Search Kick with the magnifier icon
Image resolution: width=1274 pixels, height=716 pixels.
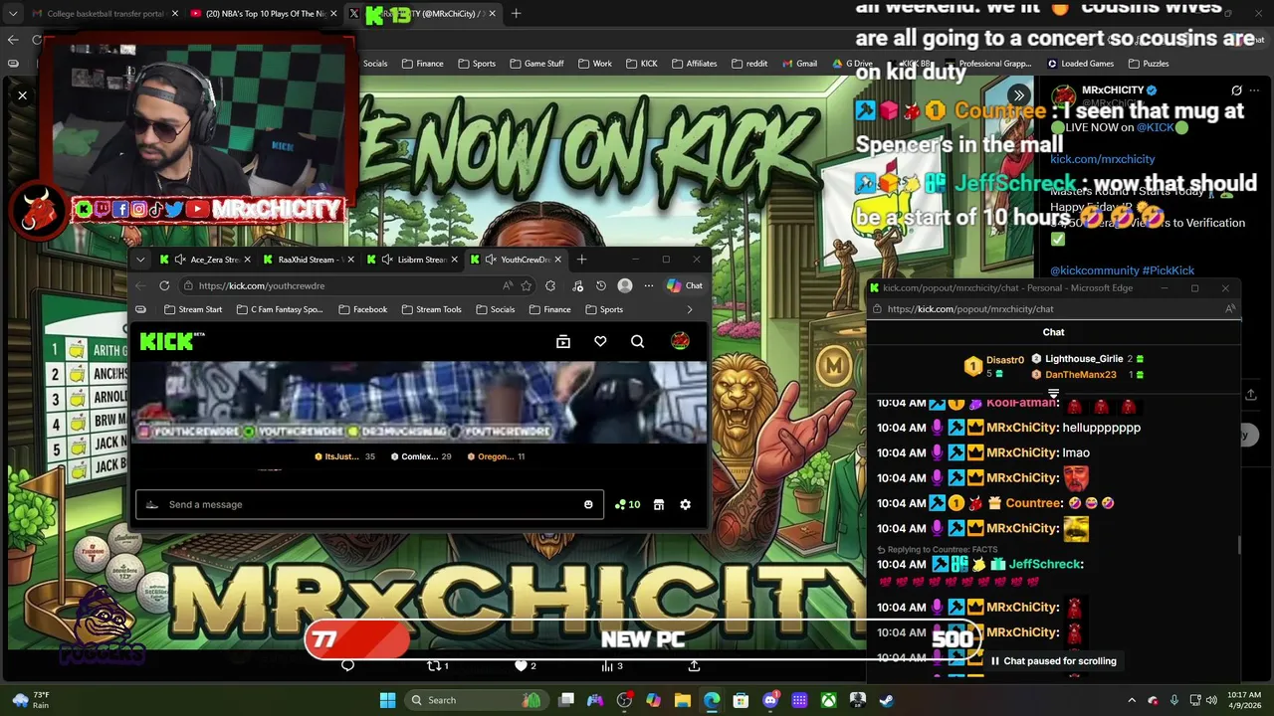tap(638, 341)
